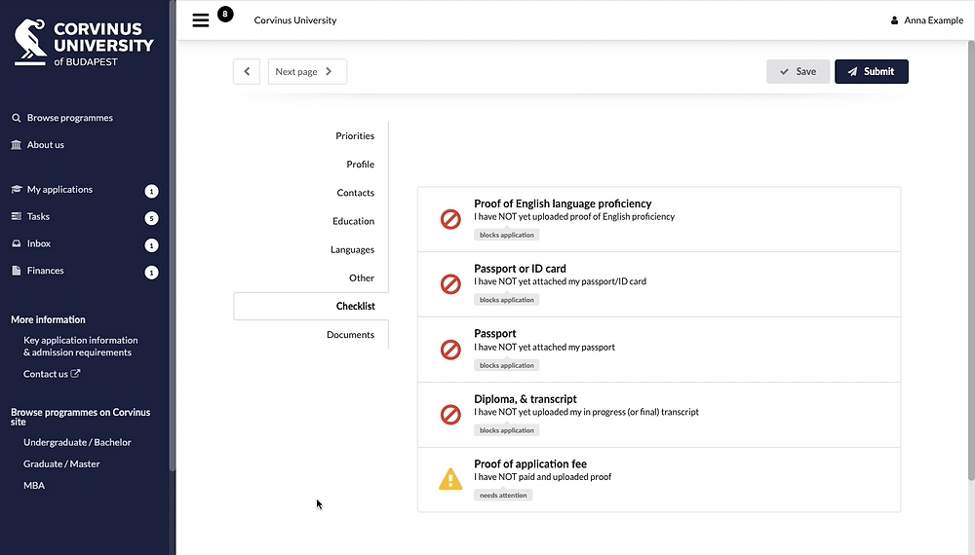Select the Education section tab
Image resolution: width=975 pixels, height=555 pixels.
[353, 221]
